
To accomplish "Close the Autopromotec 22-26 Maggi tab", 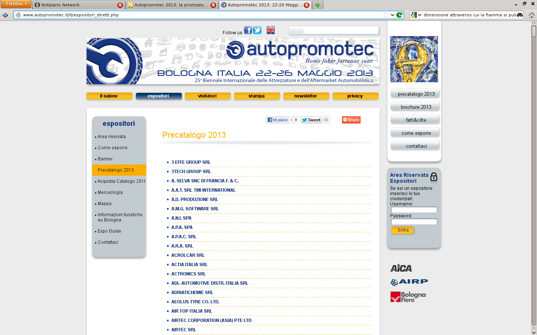I will 307,5.
